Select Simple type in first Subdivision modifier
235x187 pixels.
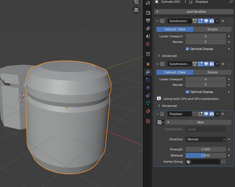212,29
